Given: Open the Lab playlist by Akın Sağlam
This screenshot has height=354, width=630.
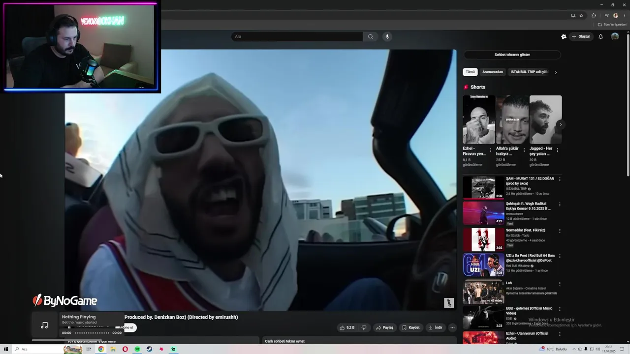Looking at the screenshot, I should (x=483, y=292).
